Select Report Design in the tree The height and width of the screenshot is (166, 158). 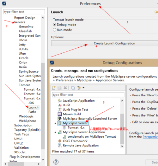click(x=25, y=18)
